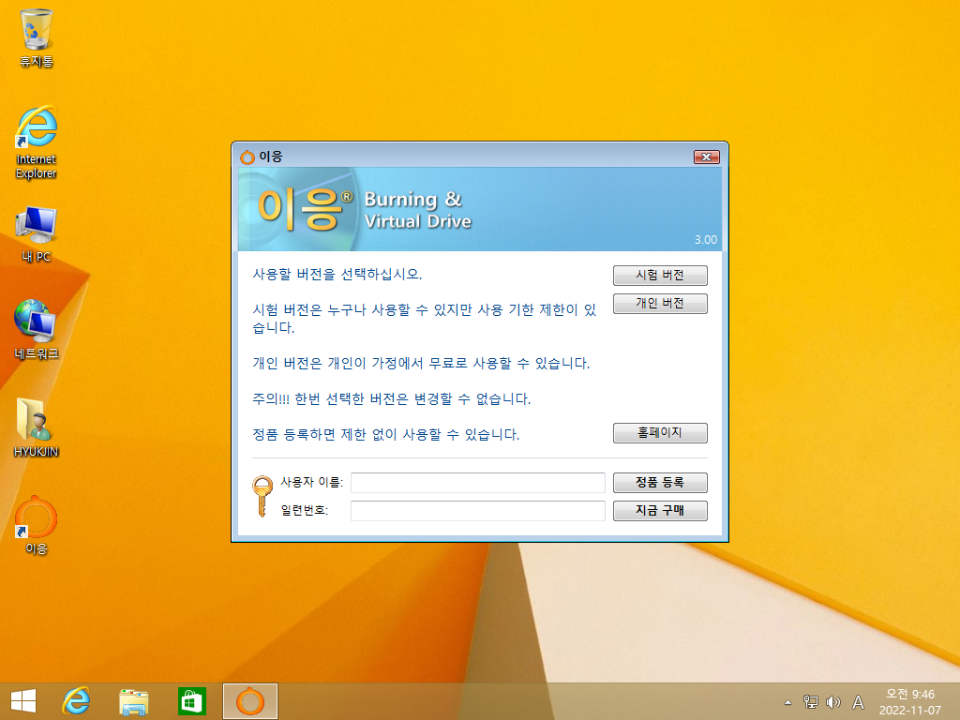Viewport: 960px width, 720px height.
Task: Select the 내 PC desktop icon
Action: pyautogui.click(x=37, y=234)
